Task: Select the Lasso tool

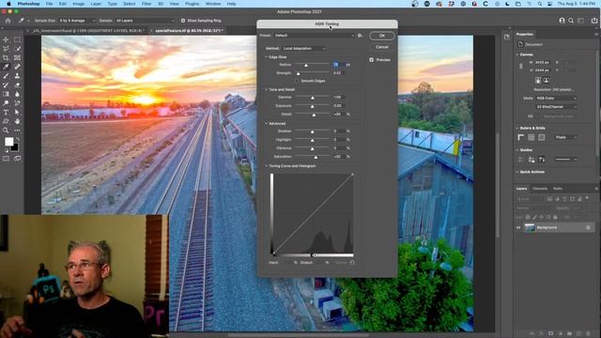Action: click(6, 49)
